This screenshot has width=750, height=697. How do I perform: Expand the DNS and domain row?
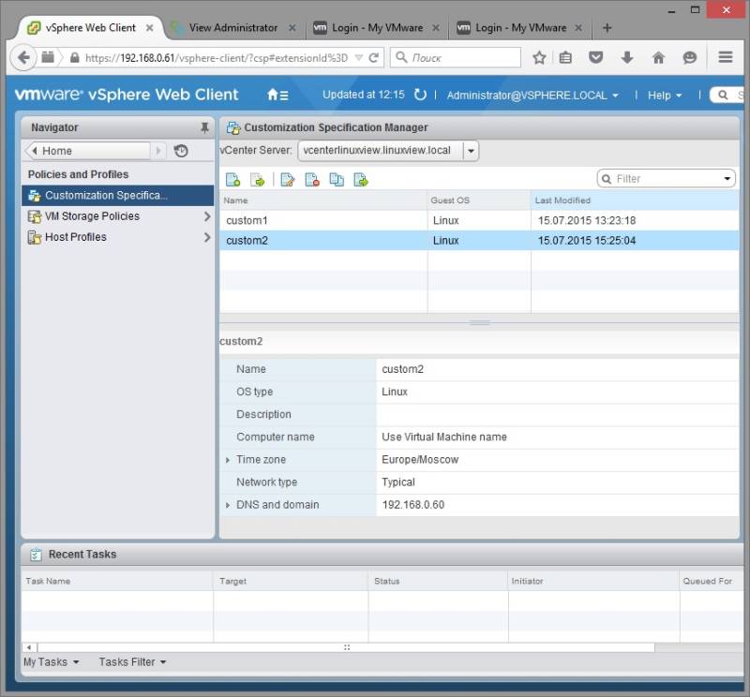pos(228,505)
